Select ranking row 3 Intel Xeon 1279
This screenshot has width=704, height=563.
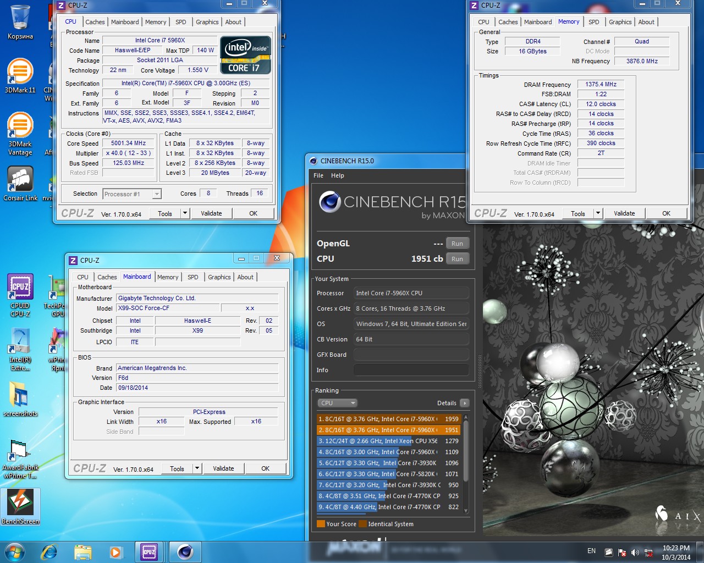[x=388, y=441]
